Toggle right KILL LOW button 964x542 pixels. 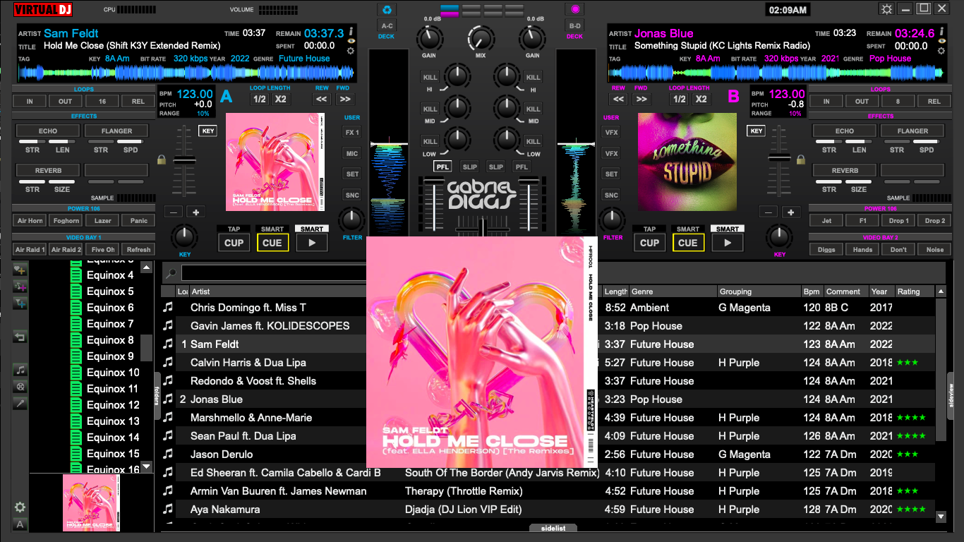click(x=534, y=142)
